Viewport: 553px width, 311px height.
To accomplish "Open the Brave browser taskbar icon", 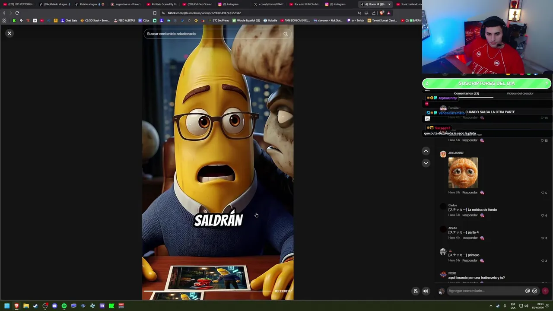I will [x=16, y=306].
